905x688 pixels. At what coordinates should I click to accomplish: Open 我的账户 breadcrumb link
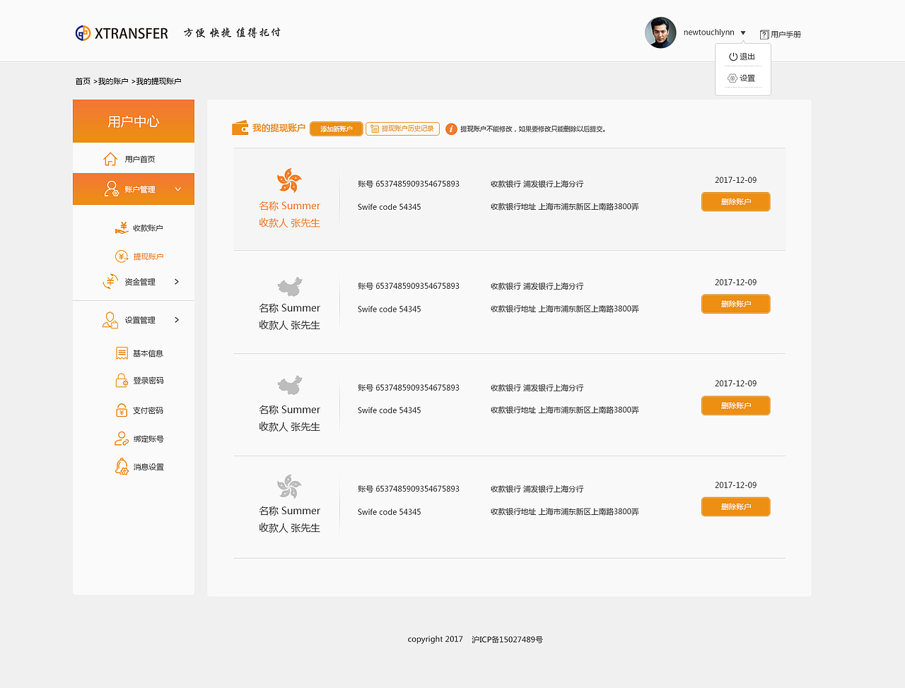tap(113, 81)
